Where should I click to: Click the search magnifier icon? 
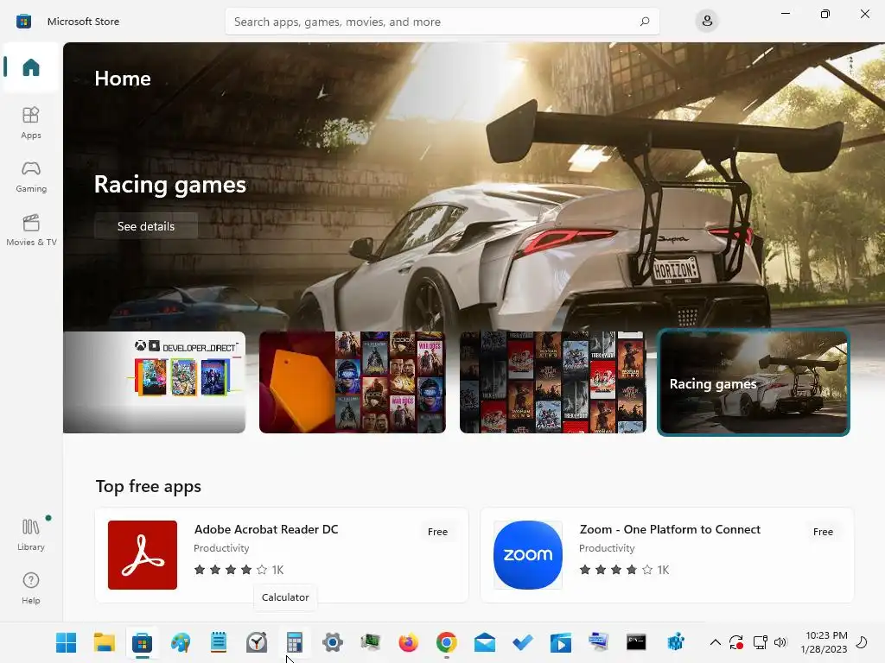click(645, 22)
